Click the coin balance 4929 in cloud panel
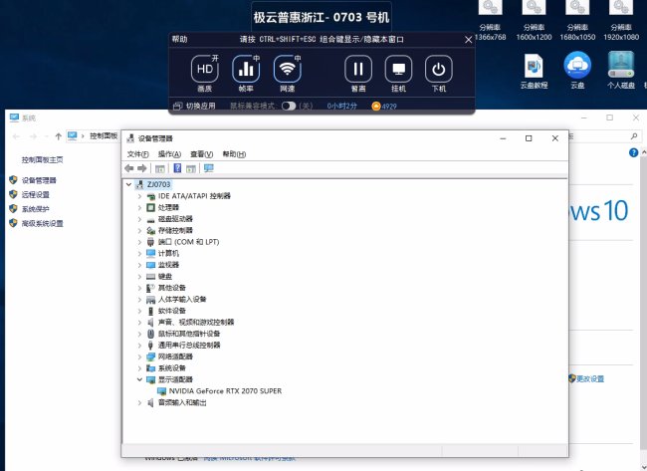 click(384, 107)
